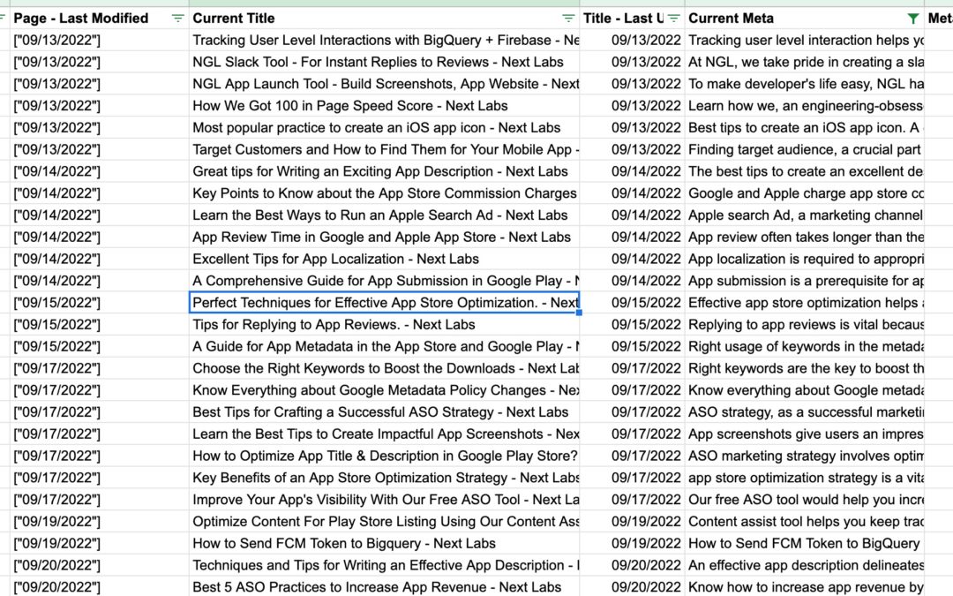Viewport: 953px width, 596px height.
Task: Select the selected cell about Perfect Techniques for ASO
Action: (x=385, y=303)
